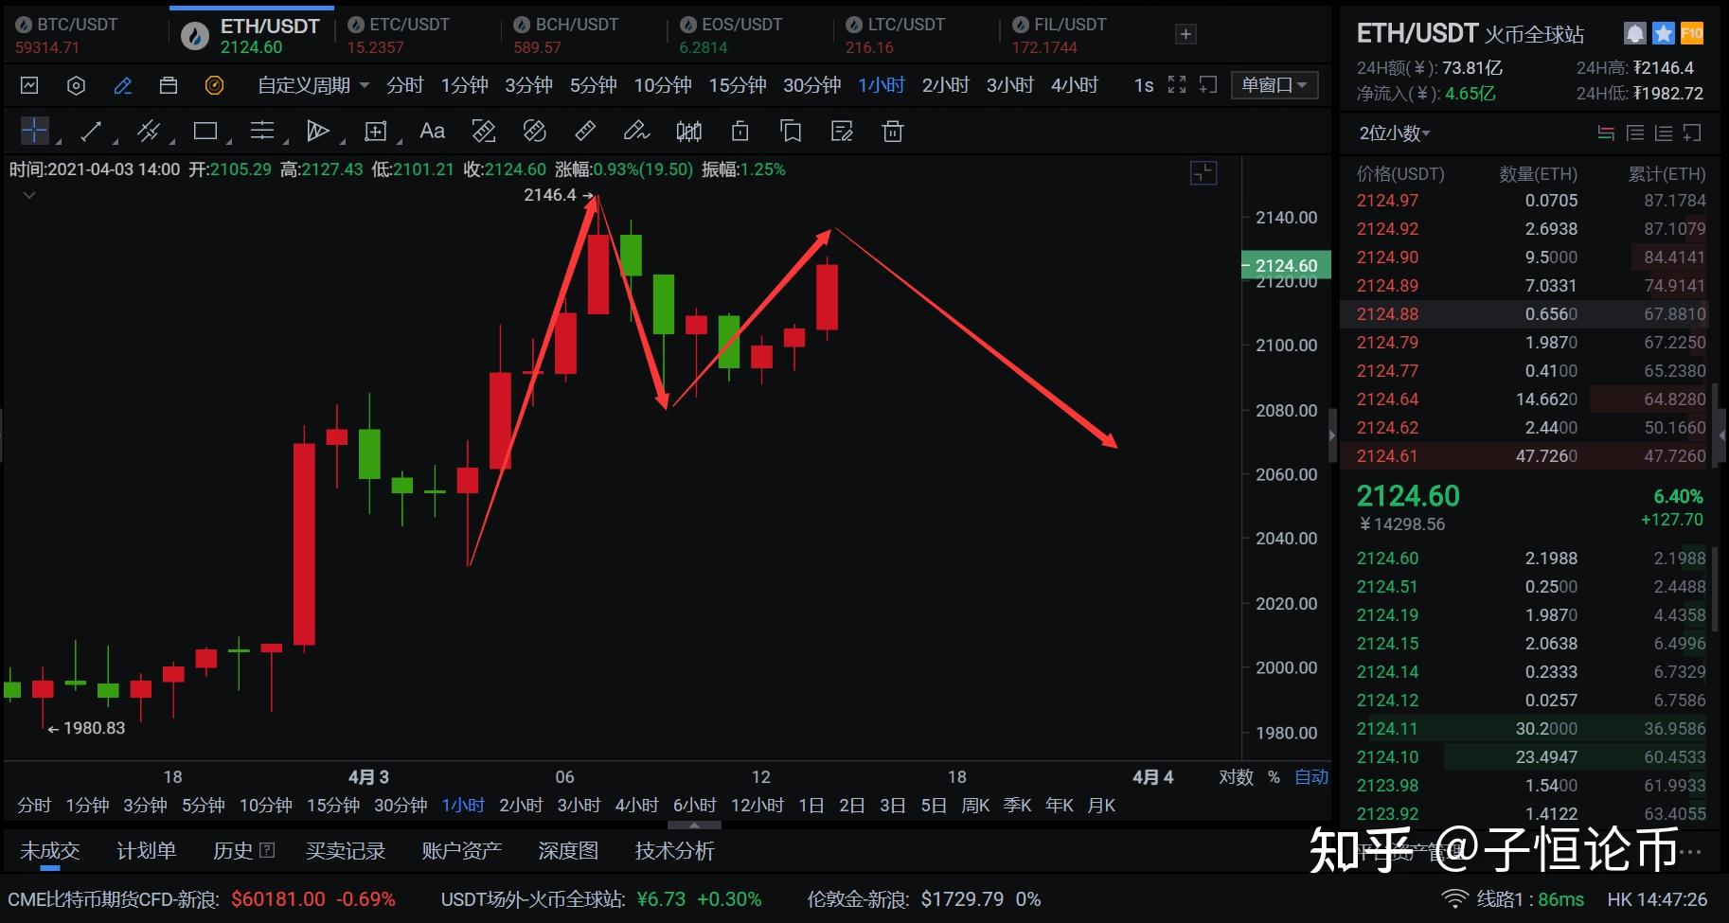
Task: Expand the 2位小数 precision dropdown
Action: point(1394,133)
